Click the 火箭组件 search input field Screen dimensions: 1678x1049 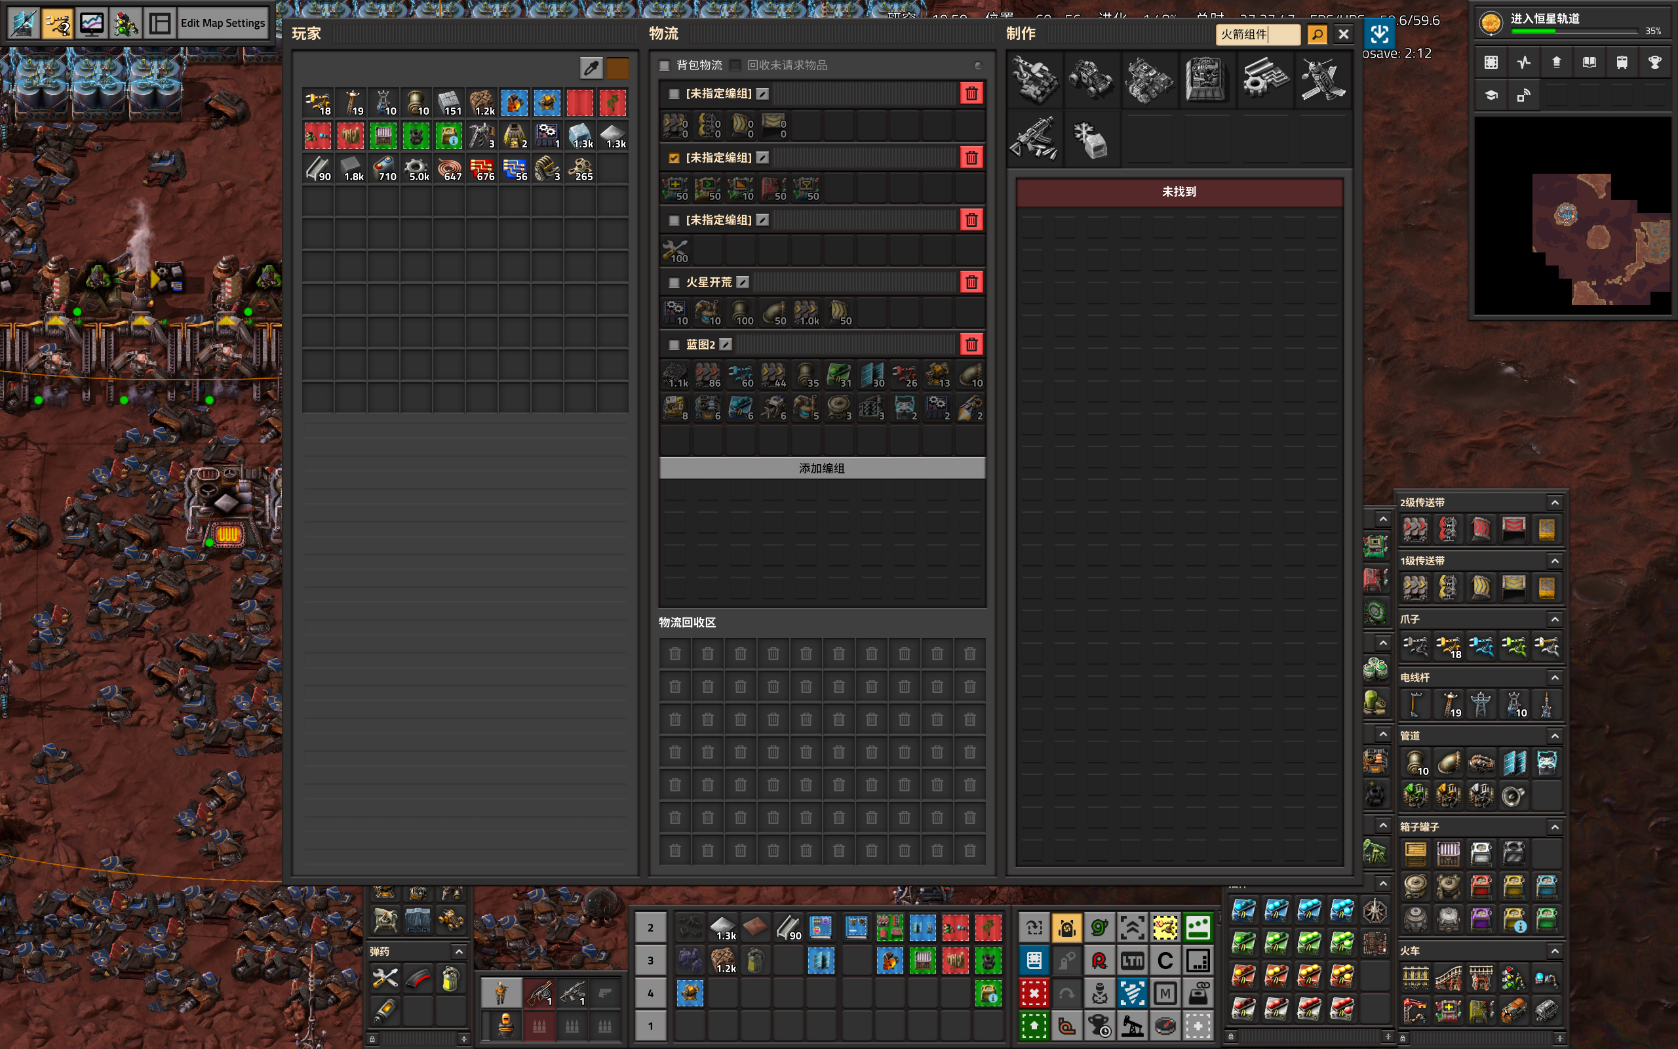tap(1257, 34)
